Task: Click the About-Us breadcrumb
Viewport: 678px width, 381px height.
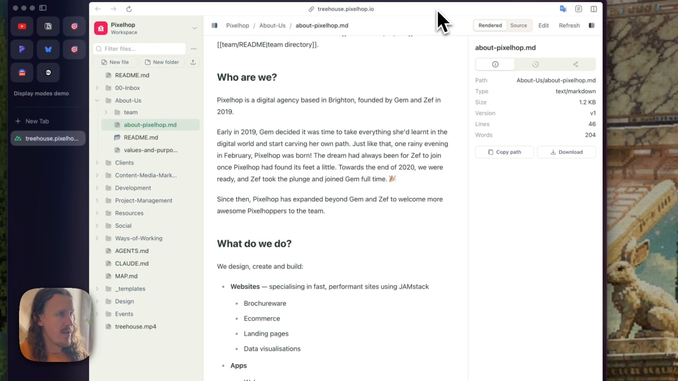Action: 272,25
